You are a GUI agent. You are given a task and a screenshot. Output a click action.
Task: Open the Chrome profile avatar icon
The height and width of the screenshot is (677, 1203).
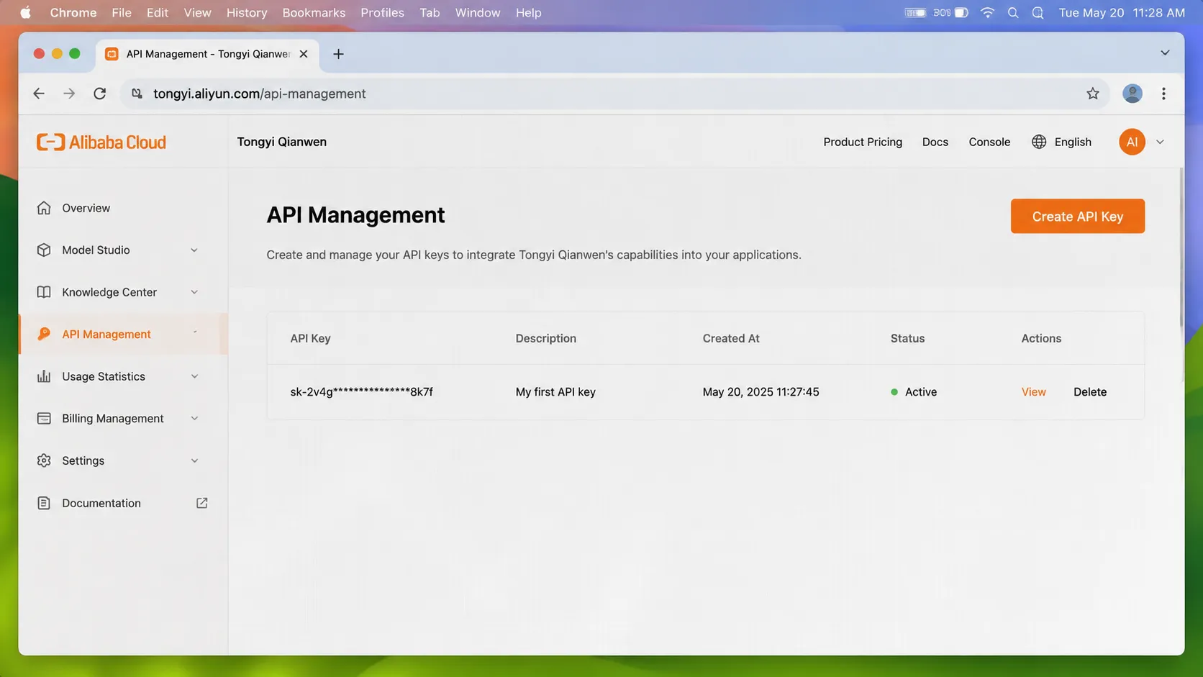1132,94
